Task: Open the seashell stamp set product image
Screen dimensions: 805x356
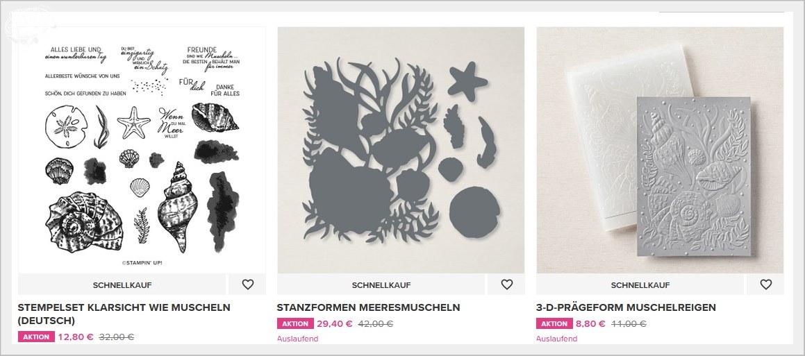Action: [x=142, y=150]
